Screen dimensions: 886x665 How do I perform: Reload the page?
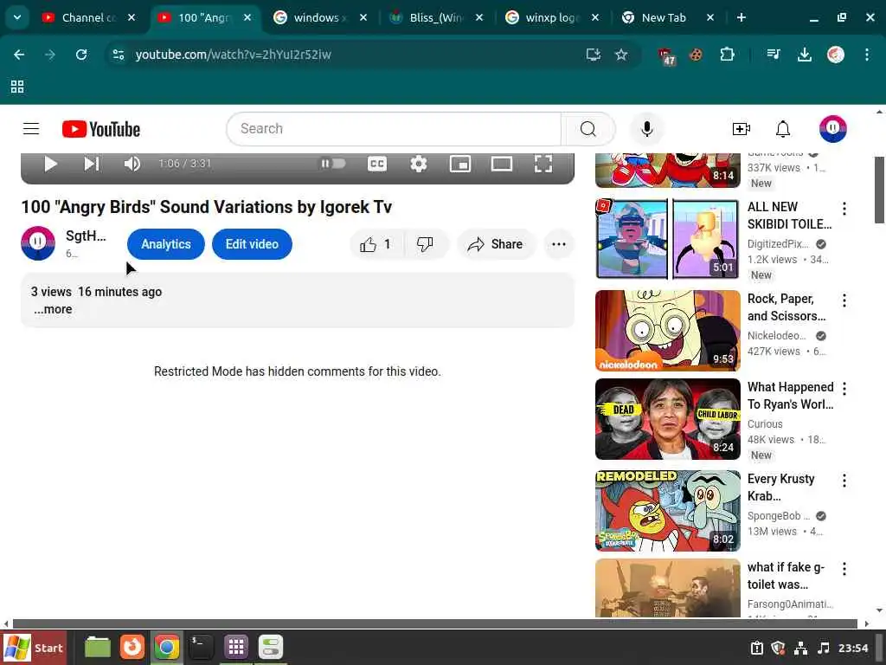[81, 55]
